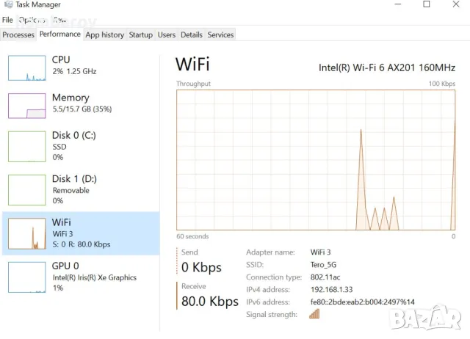The height and width of the screenshot is (339, 470).
Task: Open the GPU 0 graph thumbnail
Action: pos(27,277)
